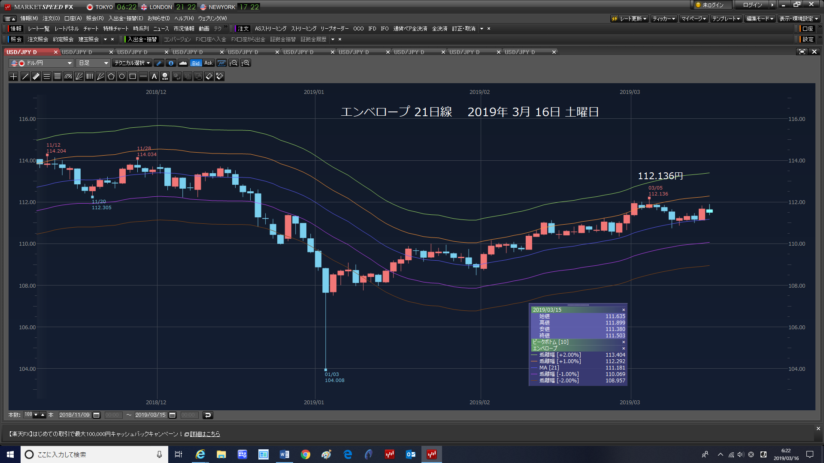Viewport: 824px width, 463px height.
Task: Click the mountain area chart type icon
Action: click(183, 63)
